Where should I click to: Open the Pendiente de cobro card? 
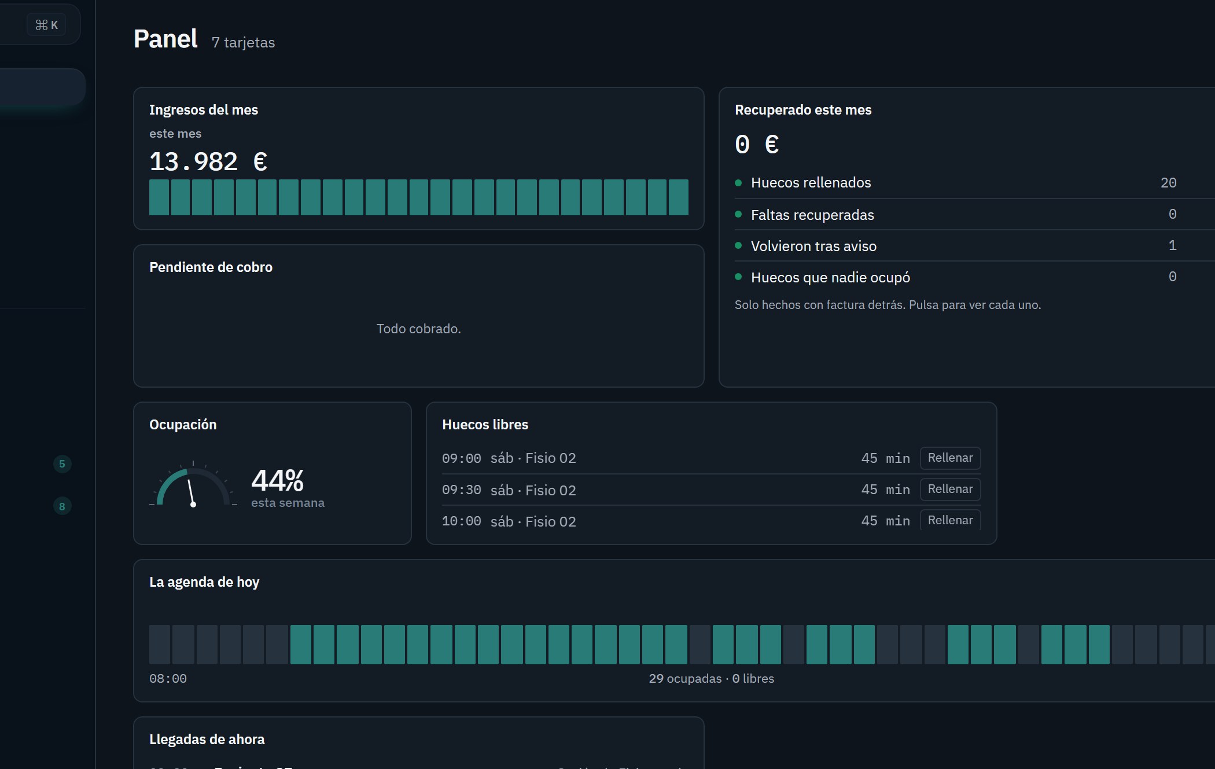click(x=419, y=316)
